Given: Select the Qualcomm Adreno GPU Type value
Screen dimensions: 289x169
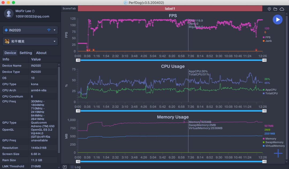Looking at the screenshot, I should tap(43, 124).
